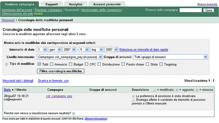Screen dimensions: 219x123
Task: Sort by the Data column arrow
Action: (x=13, y=90)
